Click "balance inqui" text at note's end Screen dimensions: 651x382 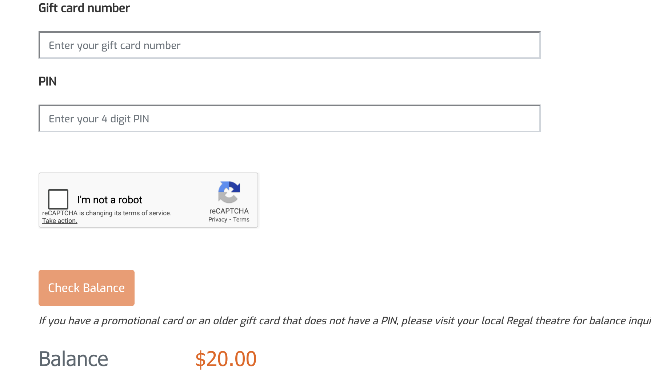click(x=619, y=321)
